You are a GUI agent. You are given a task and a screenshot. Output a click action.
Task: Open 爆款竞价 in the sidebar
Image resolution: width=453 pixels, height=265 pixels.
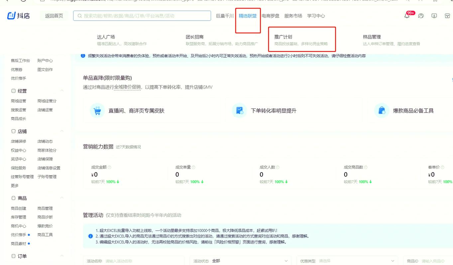45,226
